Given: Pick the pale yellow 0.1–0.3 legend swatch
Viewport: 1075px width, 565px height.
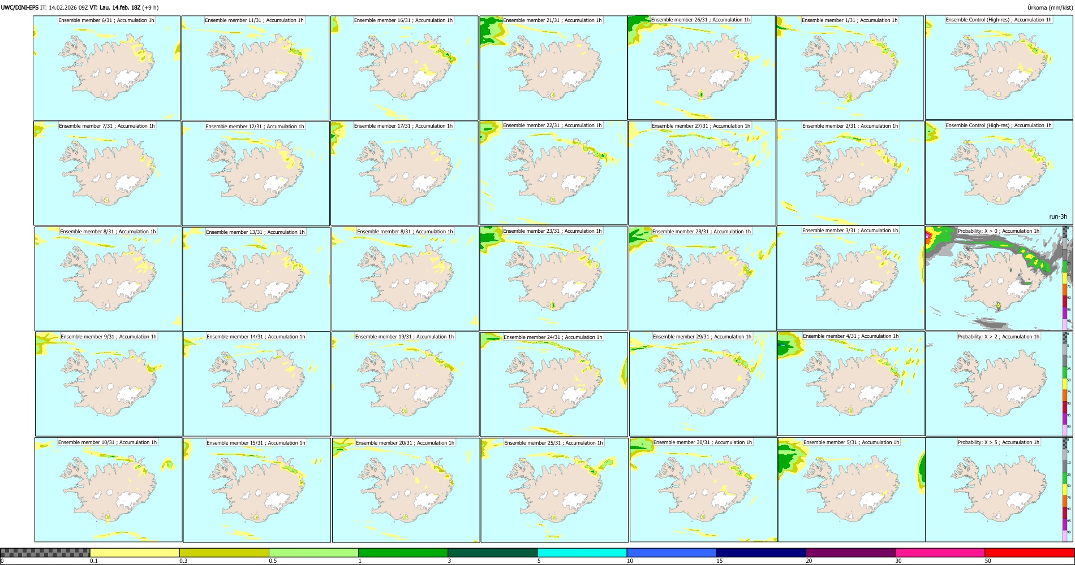Looking at the screenshot, I should (135, 553).
